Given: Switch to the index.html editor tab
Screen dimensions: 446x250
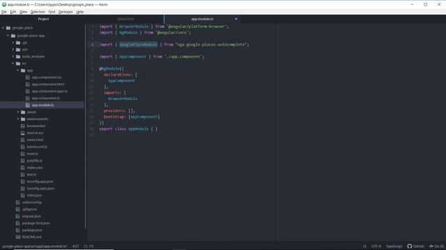Looking at the screenshot, I should pos(125,19).
